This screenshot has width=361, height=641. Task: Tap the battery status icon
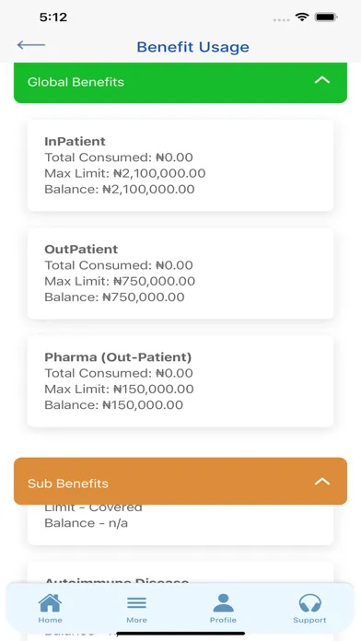click(x=326, y=17)
